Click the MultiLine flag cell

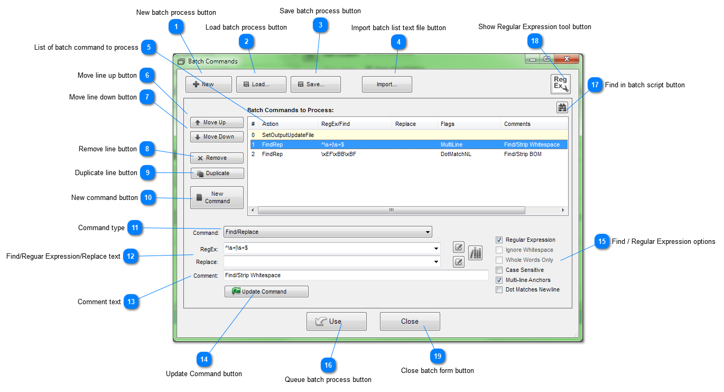pyautogui.click(x=451, y=144)
